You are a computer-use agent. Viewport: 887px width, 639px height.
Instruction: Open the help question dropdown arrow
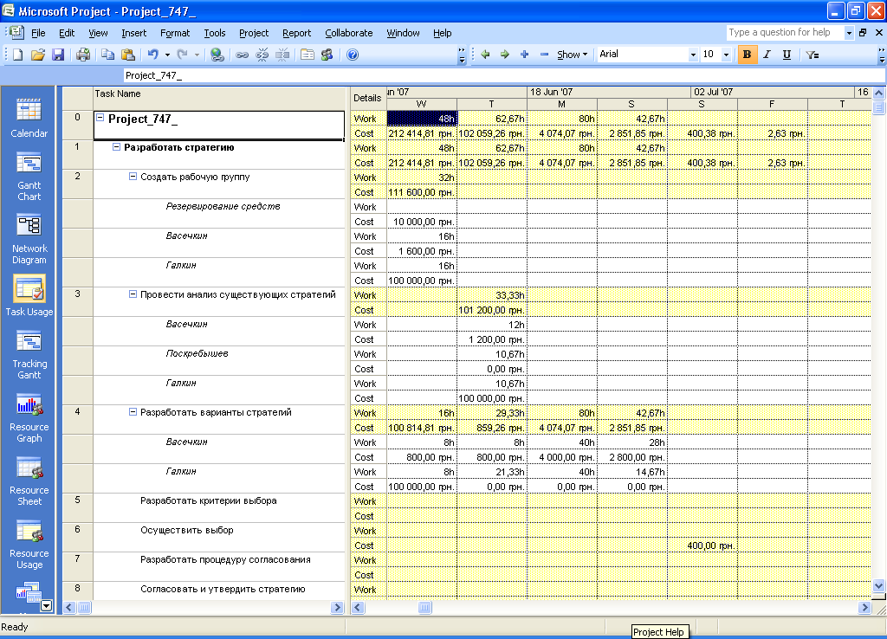tap(849, 33)
